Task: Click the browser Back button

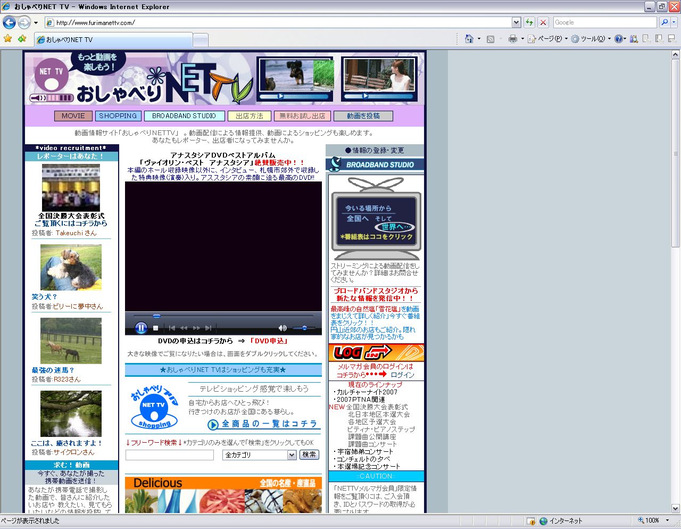Action: coord(9,22)
